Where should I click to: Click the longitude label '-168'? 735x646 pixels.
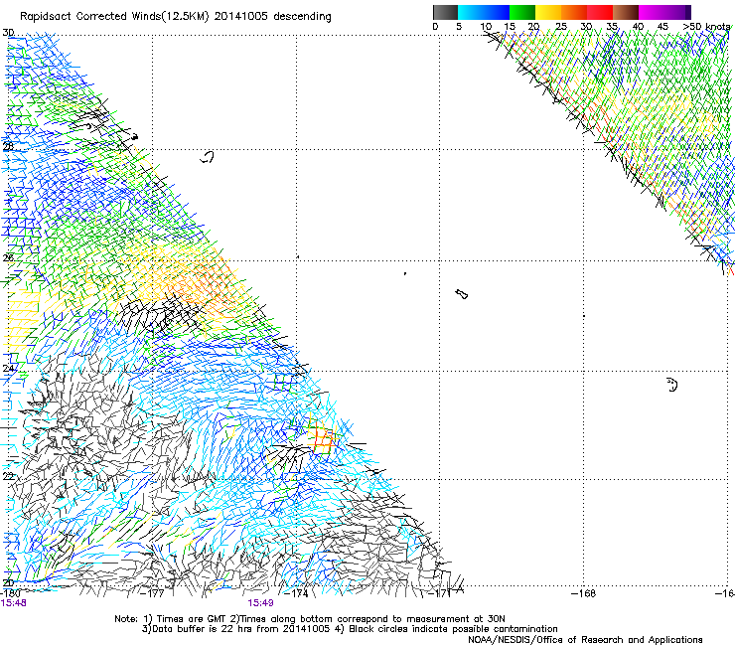tap(584, 593)
